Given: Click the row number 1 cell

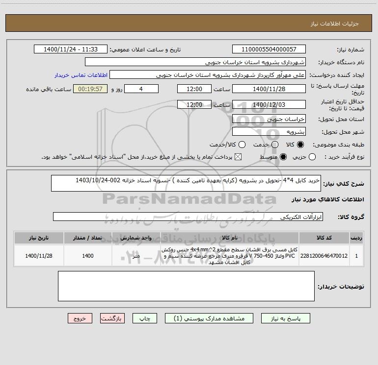Looking at the screenshot, I should click(356, 256).
